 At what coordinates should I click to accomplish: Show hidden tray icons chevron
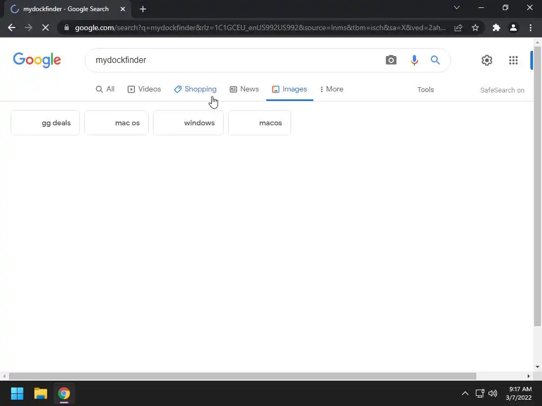pos(465,393)
